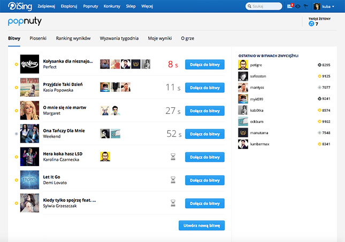Screen dimensions: 345x242
Task: Click the gold coin icon beside sofesston's score
Action: (319, 76)
